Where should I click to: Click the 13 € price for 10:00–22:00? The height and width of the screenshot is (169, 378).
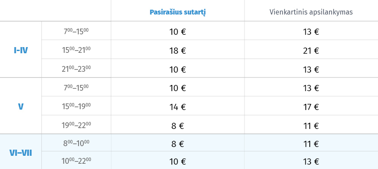pyautogui.click(x=311, y=161)
